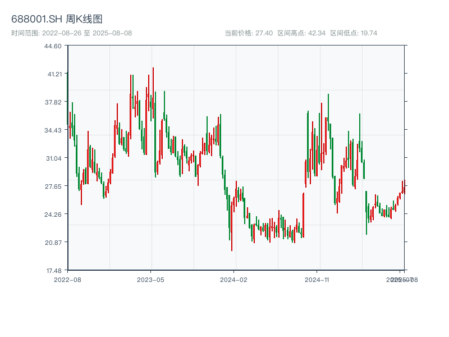The height and width of the screenshot is (337, 449).
Task: Click the 24.26 y-axis price label
Action: 53,215
